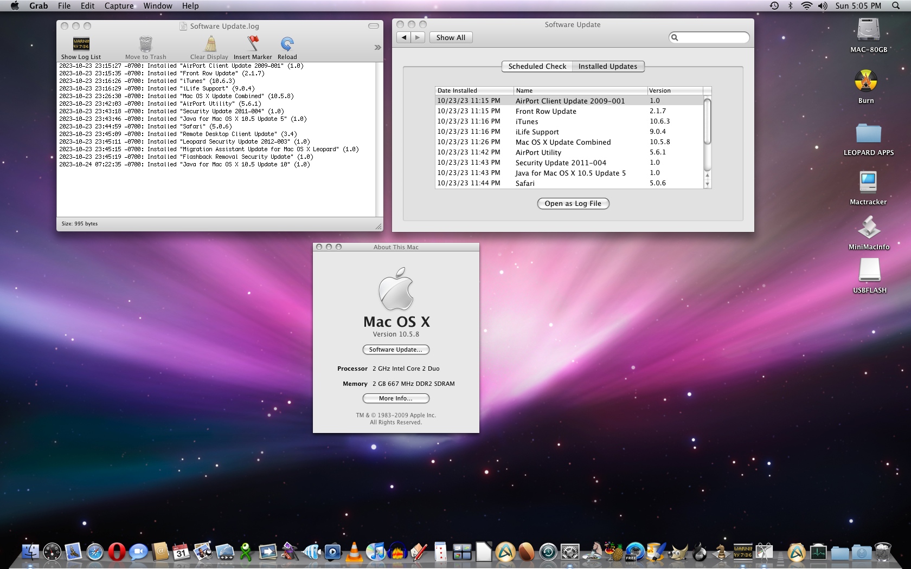Reload the Software Update.log file
Image resolution: width=911 pixels, height=569 pixels.
pos(287,48)
